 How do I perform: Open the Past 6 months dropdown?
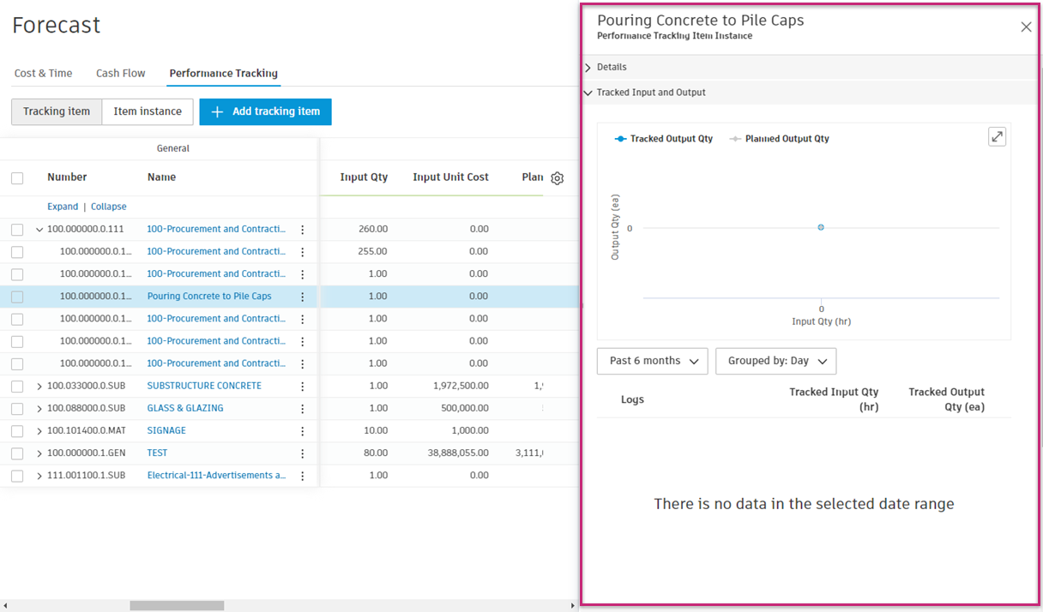pyautogui.click(x=652, y=361)
